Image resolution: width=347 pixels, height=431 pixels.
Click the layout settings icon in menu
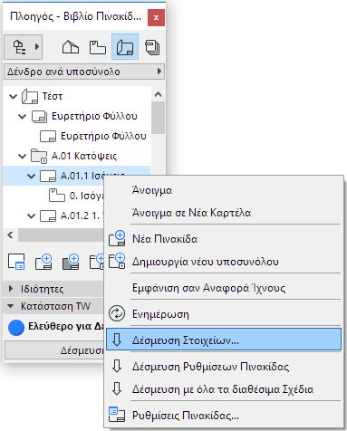[x=117, y=415]
